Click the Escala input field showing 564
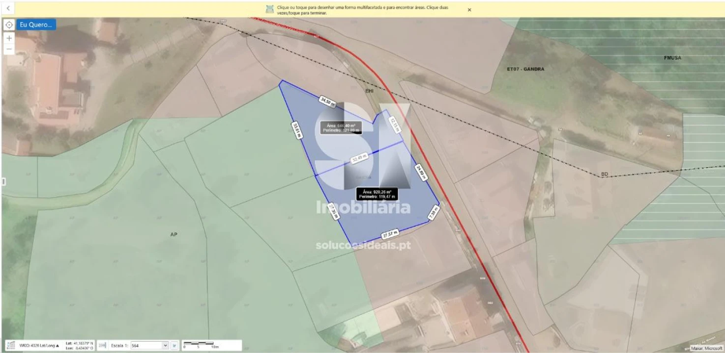This screenshot has height=353, width=725. [145, 346]
